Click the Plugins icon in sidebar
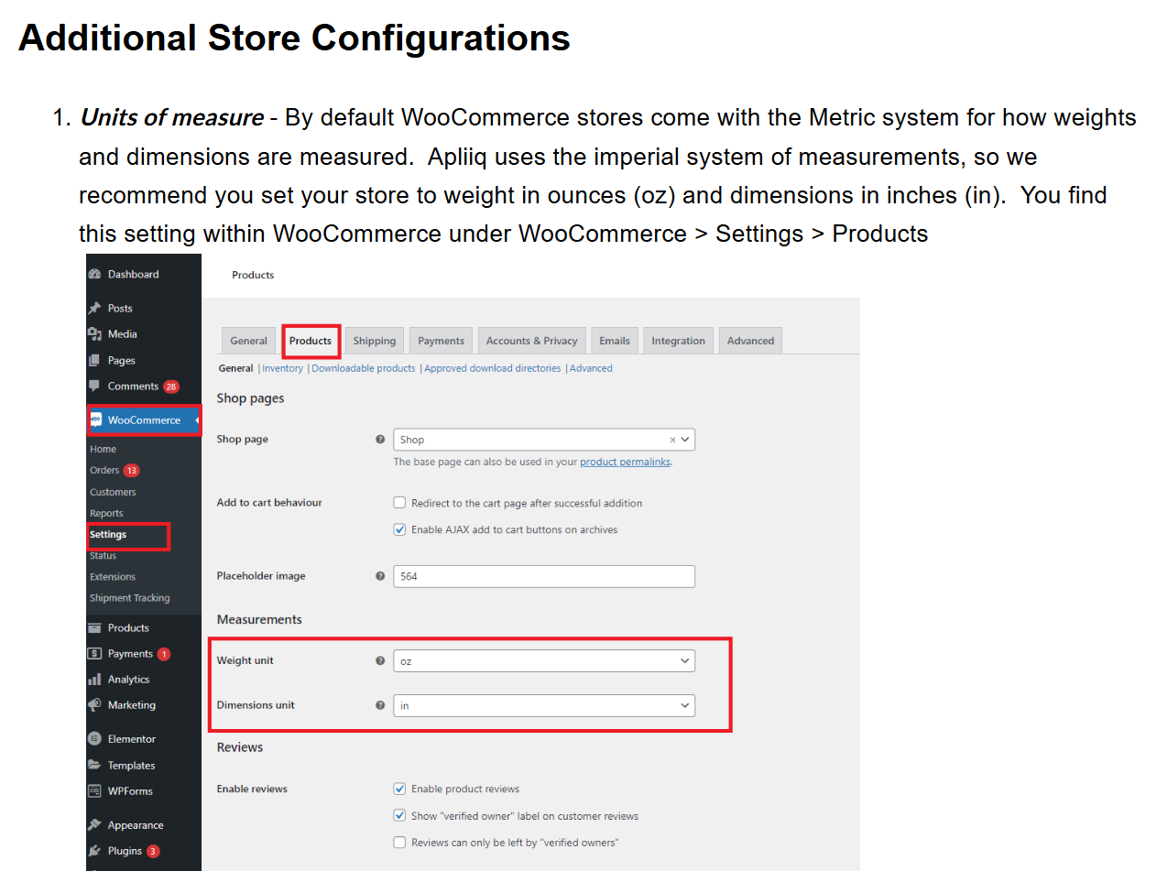The height and width of the screenshot is (893, 1167). (94, 851)
